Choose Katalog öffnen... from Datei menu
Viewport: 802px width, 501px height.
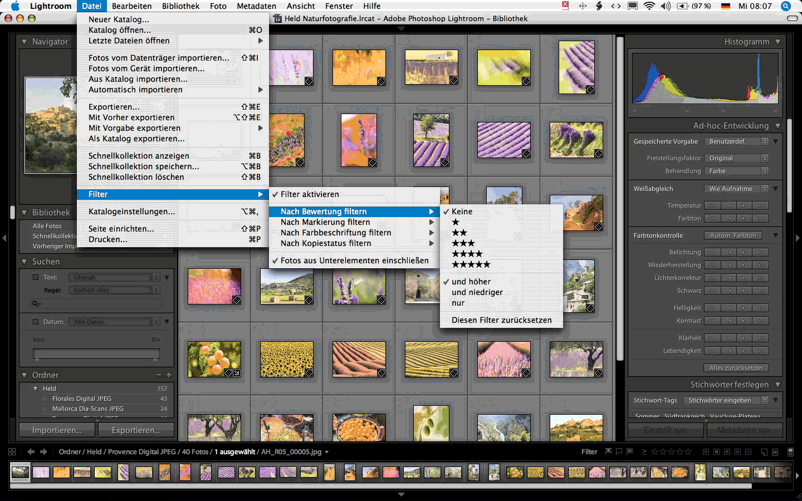click(173, 30)
